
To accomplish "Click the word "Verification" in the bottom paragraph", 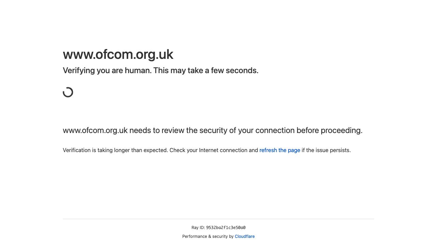I will click(76, 150).
